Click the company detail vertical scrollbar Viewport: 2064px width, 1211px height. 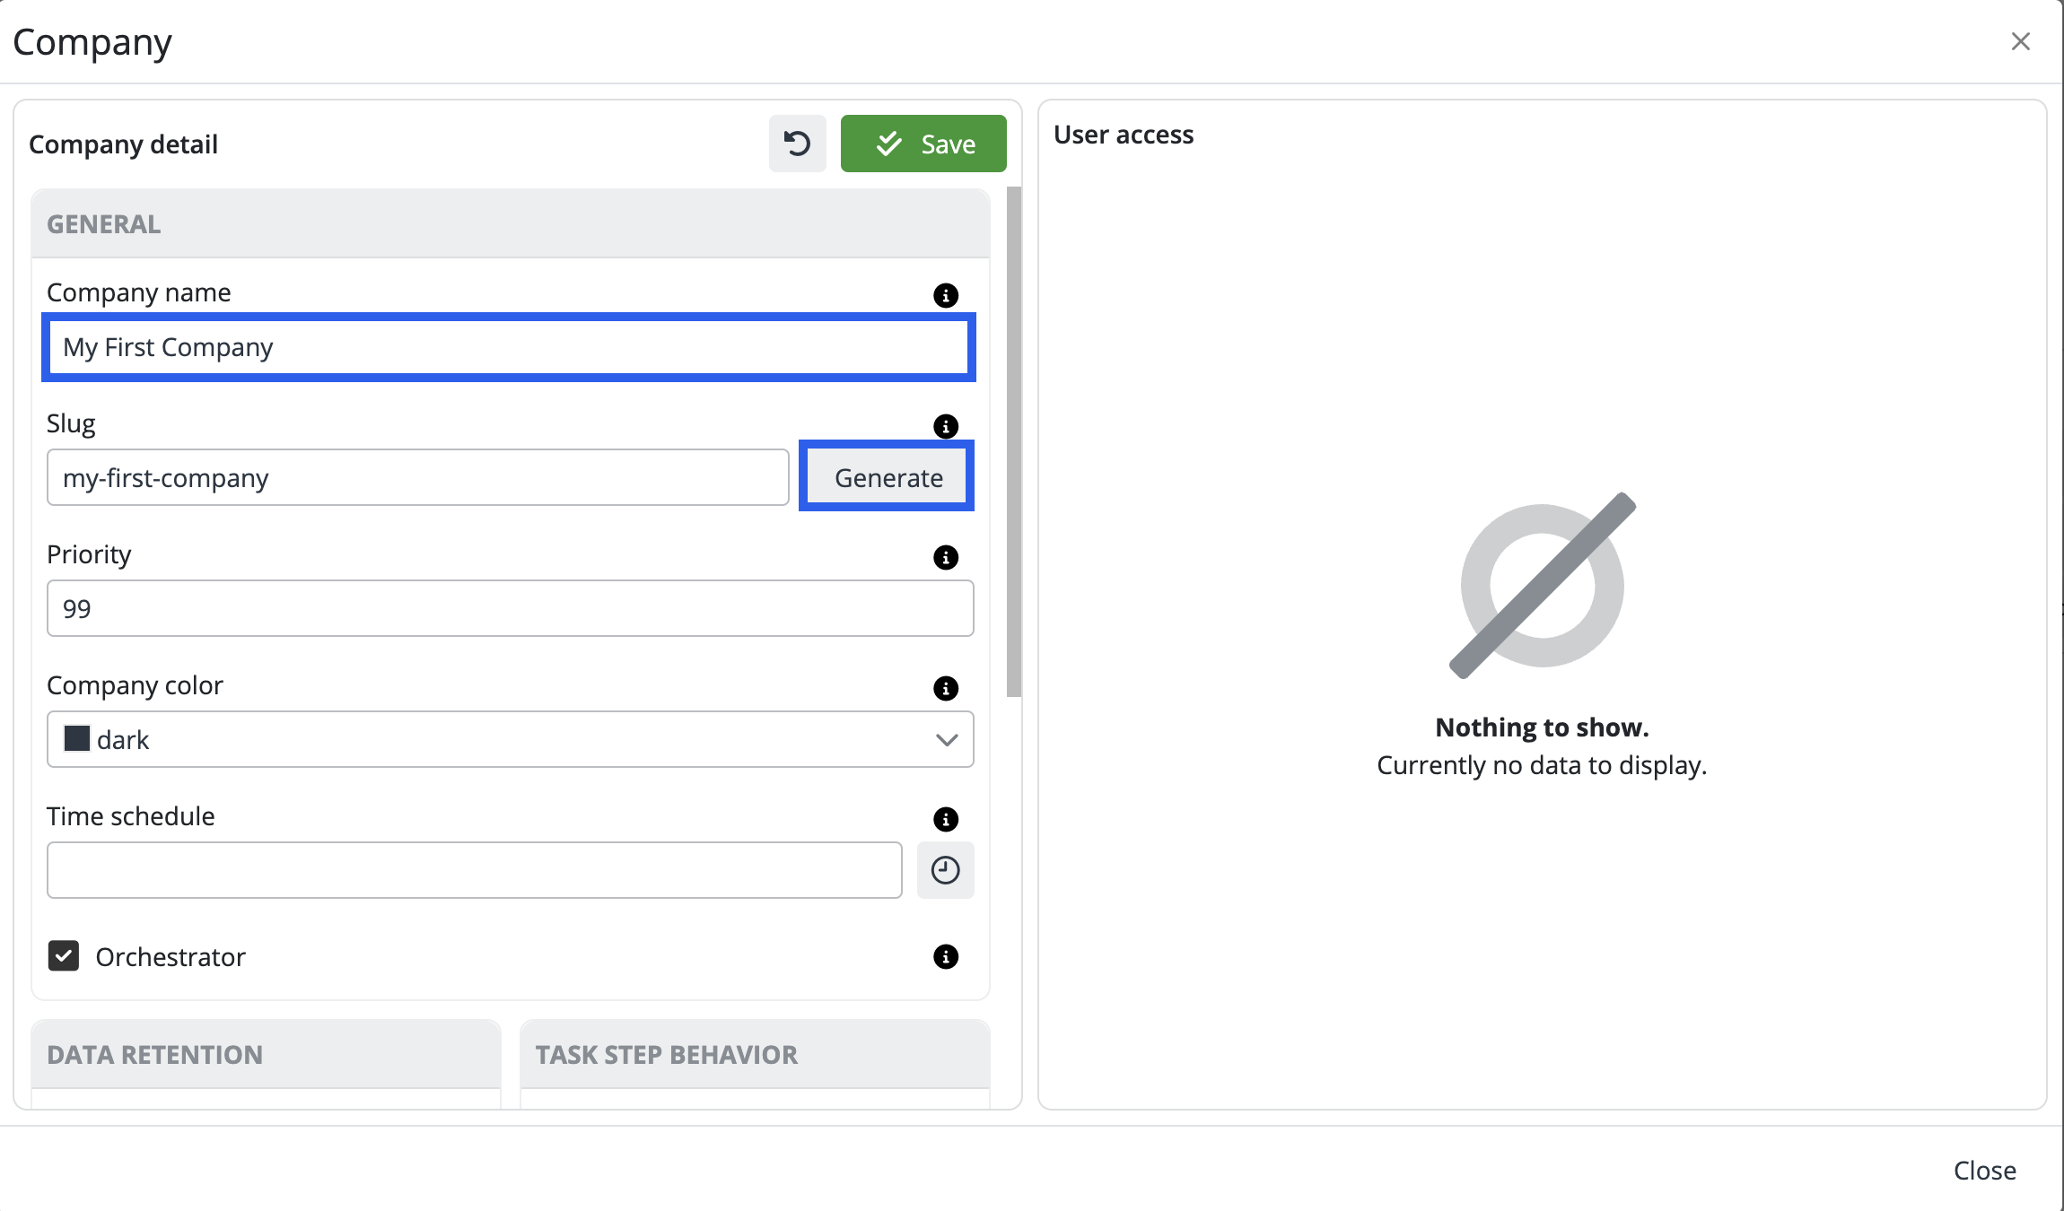[1013, 441]
